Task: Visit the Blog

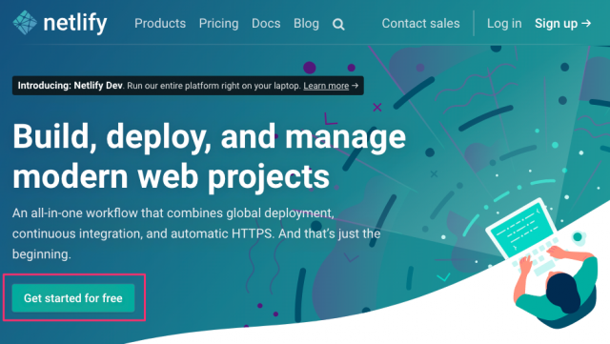Action: tap(306, 24)
